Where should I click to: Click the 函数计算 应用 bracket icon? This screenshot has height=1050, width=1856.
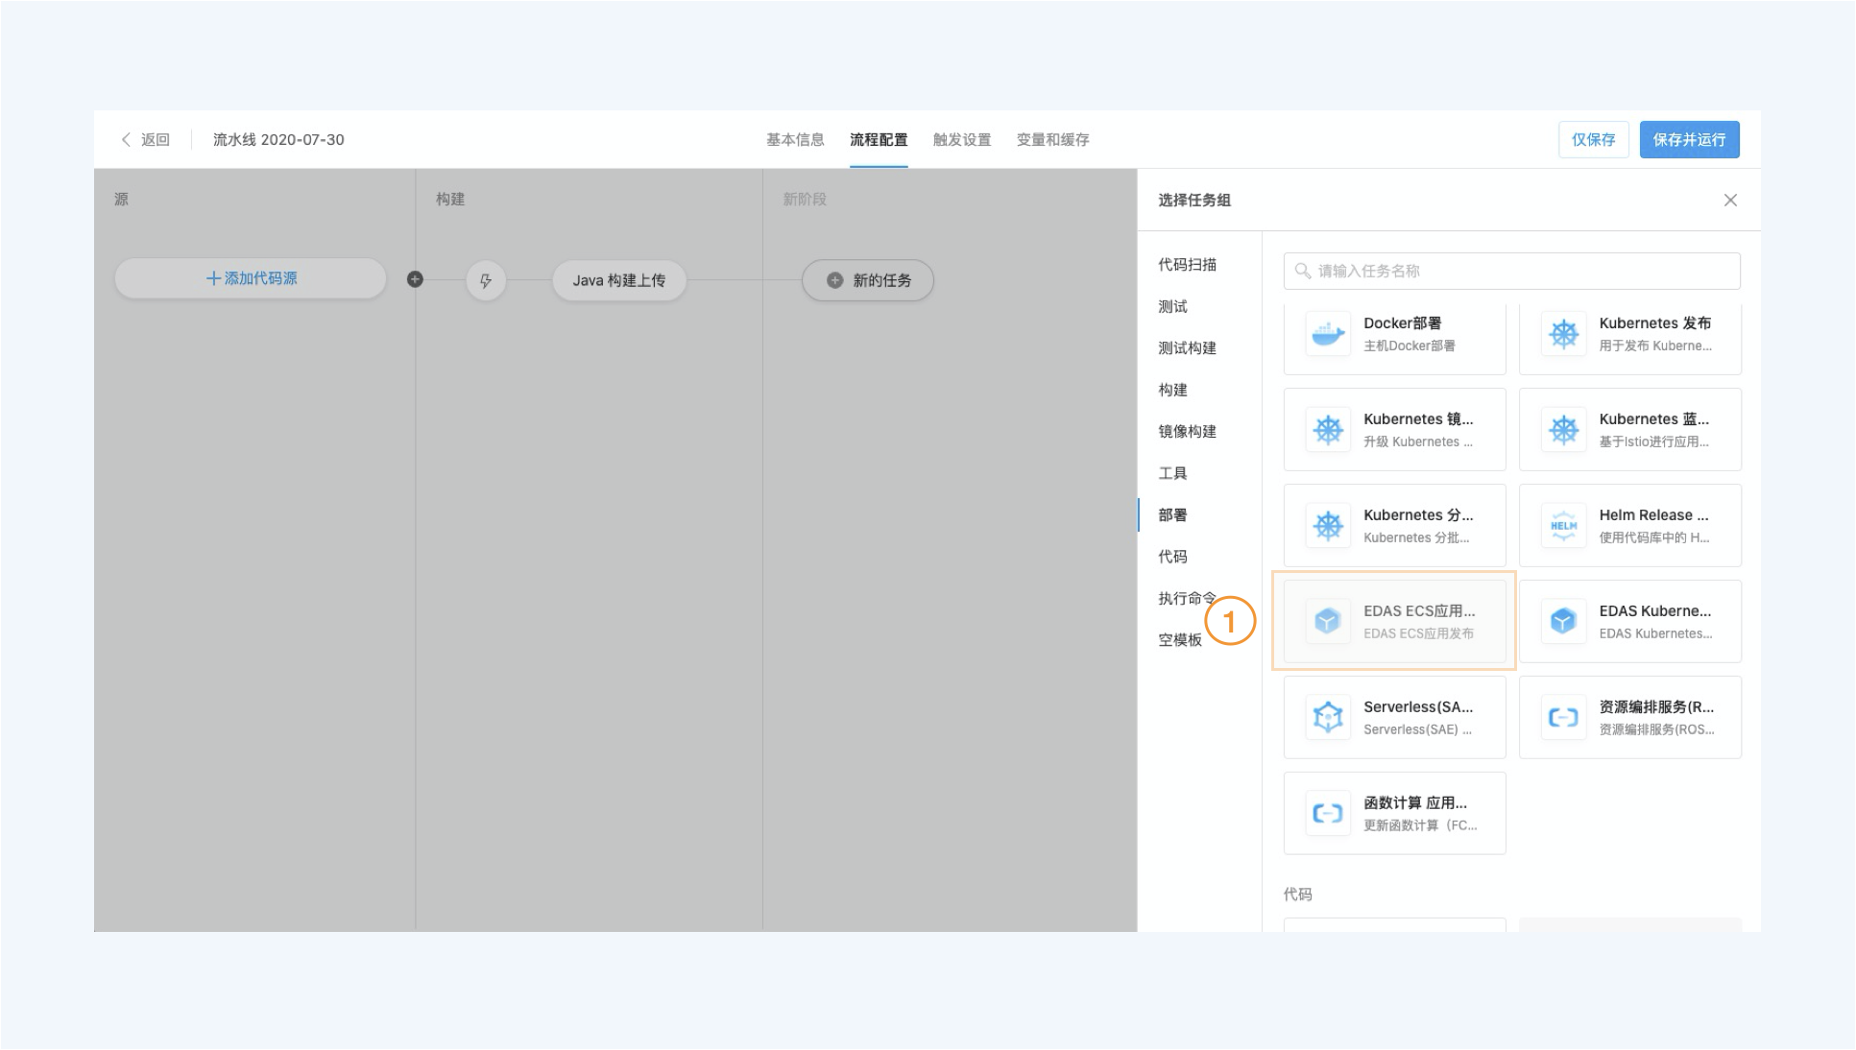(1328, 813)
